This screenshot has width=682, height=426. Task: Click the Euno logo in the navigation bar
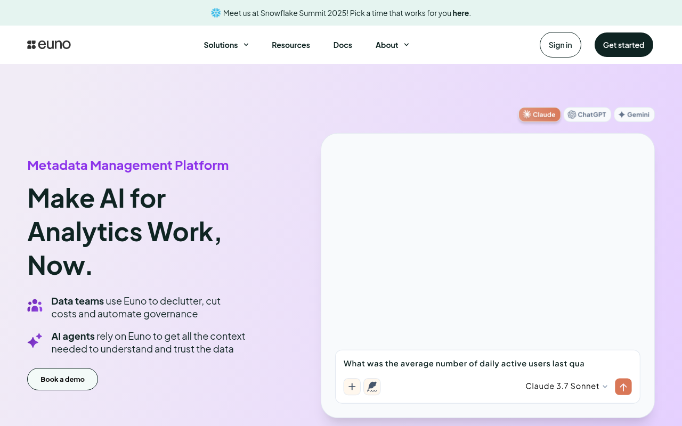[48, 45]
